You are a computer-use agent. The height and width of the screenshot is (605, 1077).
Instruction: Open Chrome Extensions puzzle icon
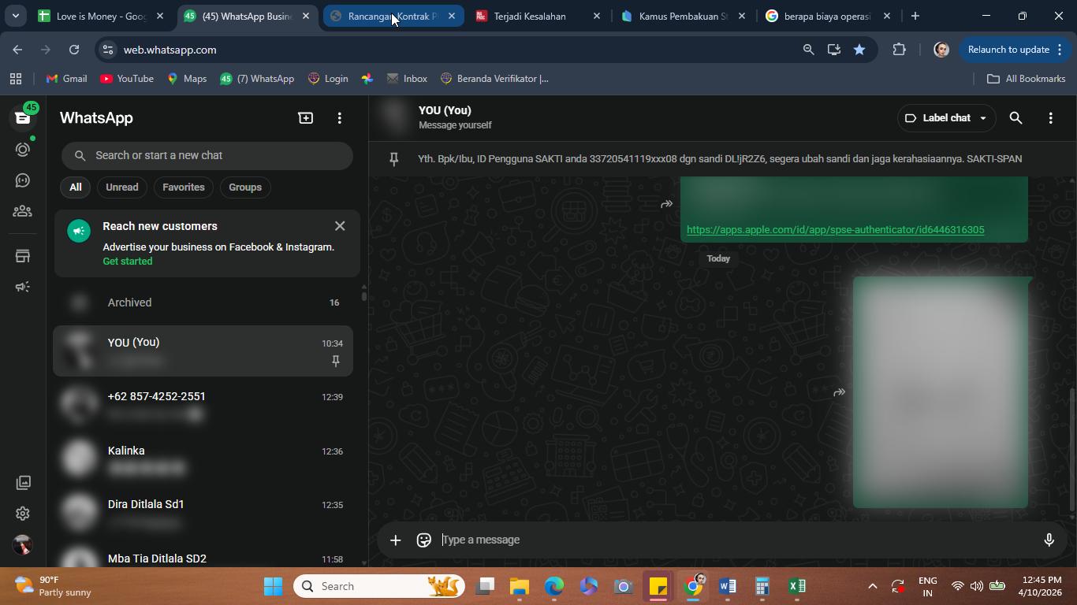point(899,50)
